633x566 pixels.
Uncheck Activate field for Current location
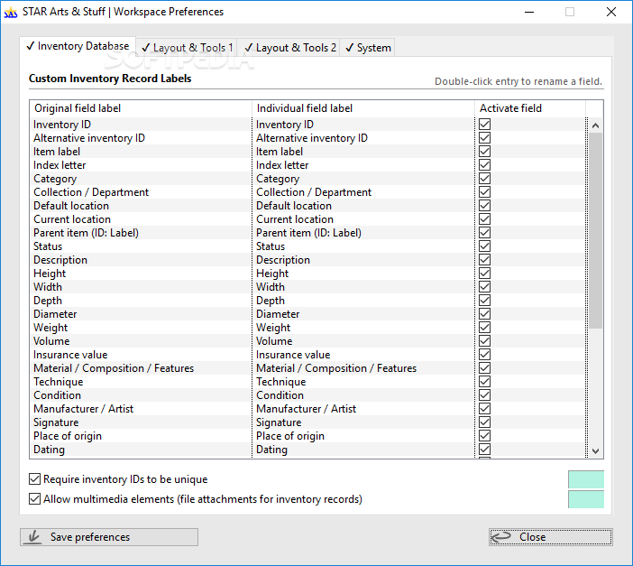[x=485, y=219]
